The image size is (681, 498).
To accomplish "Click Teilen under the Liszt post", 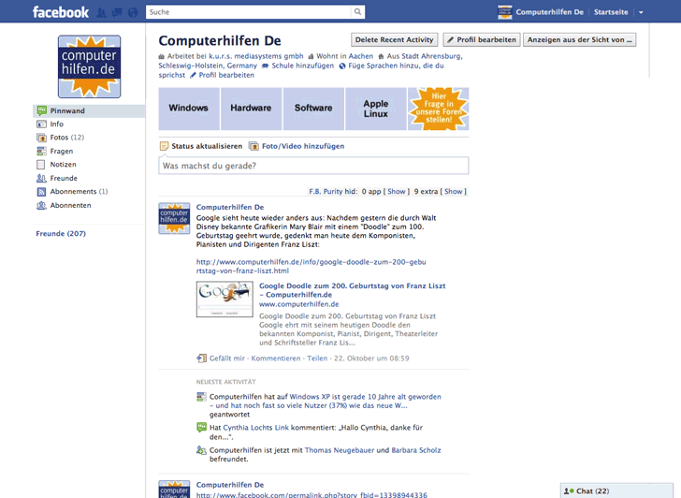I will [x=317, y=359].
